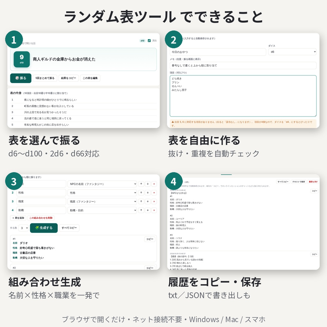Click the table name field 今日のおやつ

tap(218, 52)
